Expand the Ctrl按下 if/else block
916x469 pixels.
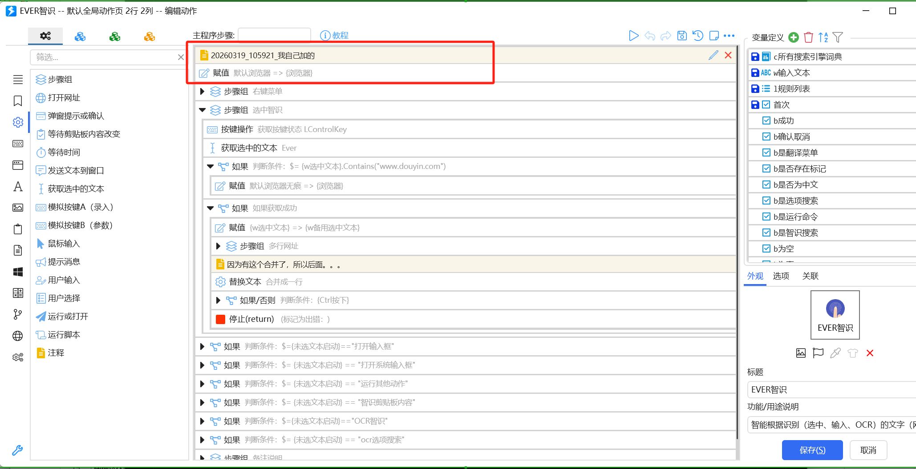click(x=218, y=300)
